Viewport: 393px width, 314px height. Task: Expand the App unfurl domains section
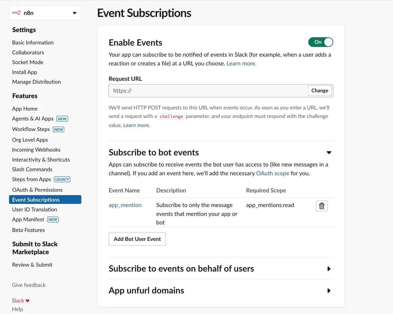329,291
